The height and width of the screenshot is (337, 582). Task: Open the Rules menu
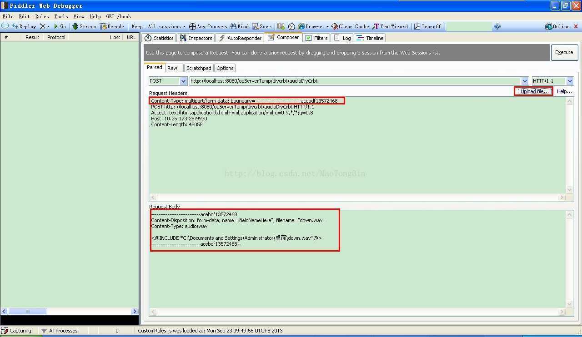[x=42, y=16]
